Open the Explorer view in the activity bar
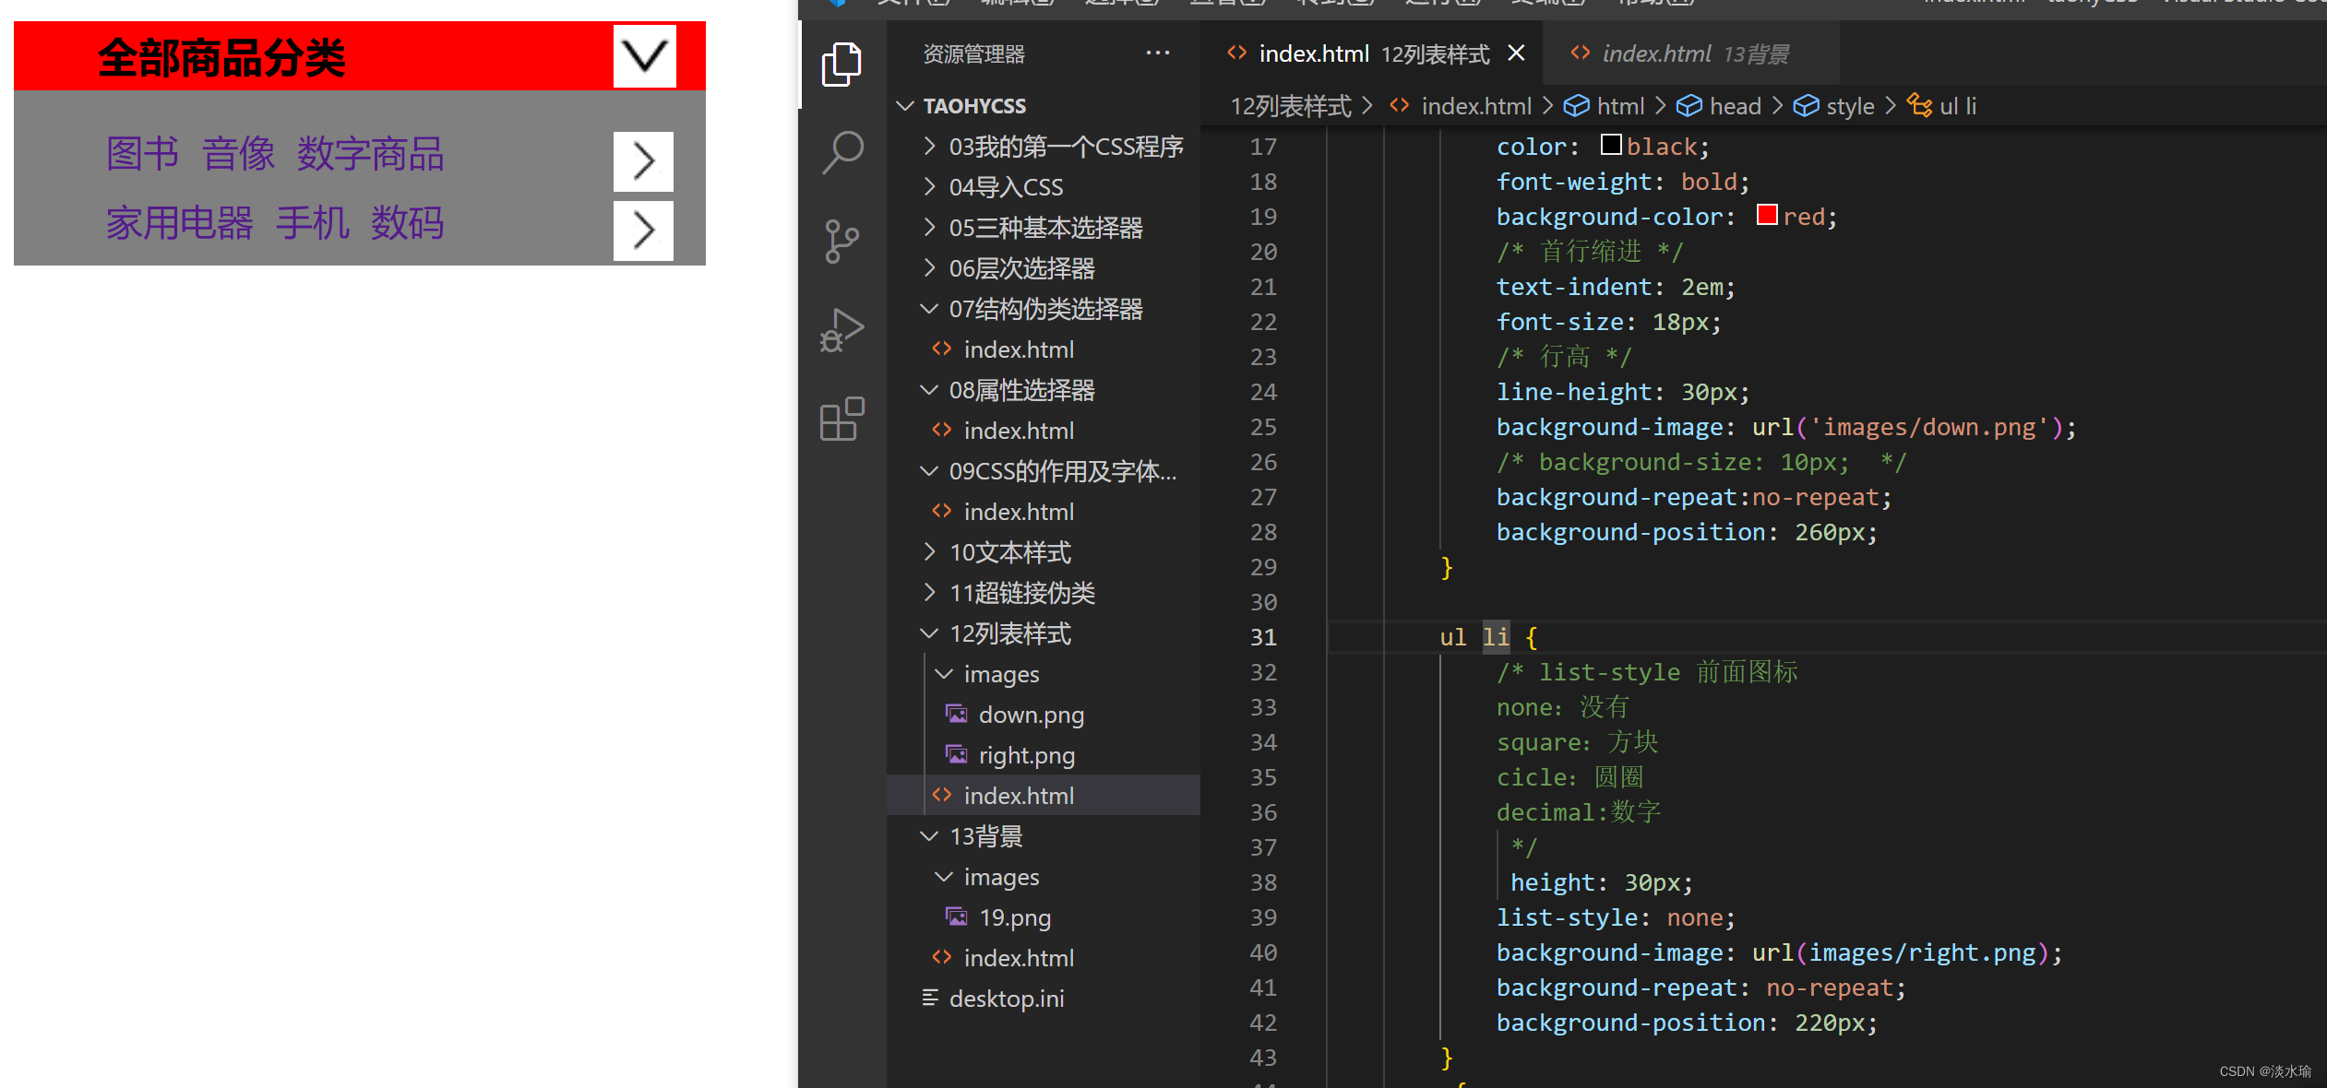This screenshot has width=2327, height=1088. click(841, 65)
